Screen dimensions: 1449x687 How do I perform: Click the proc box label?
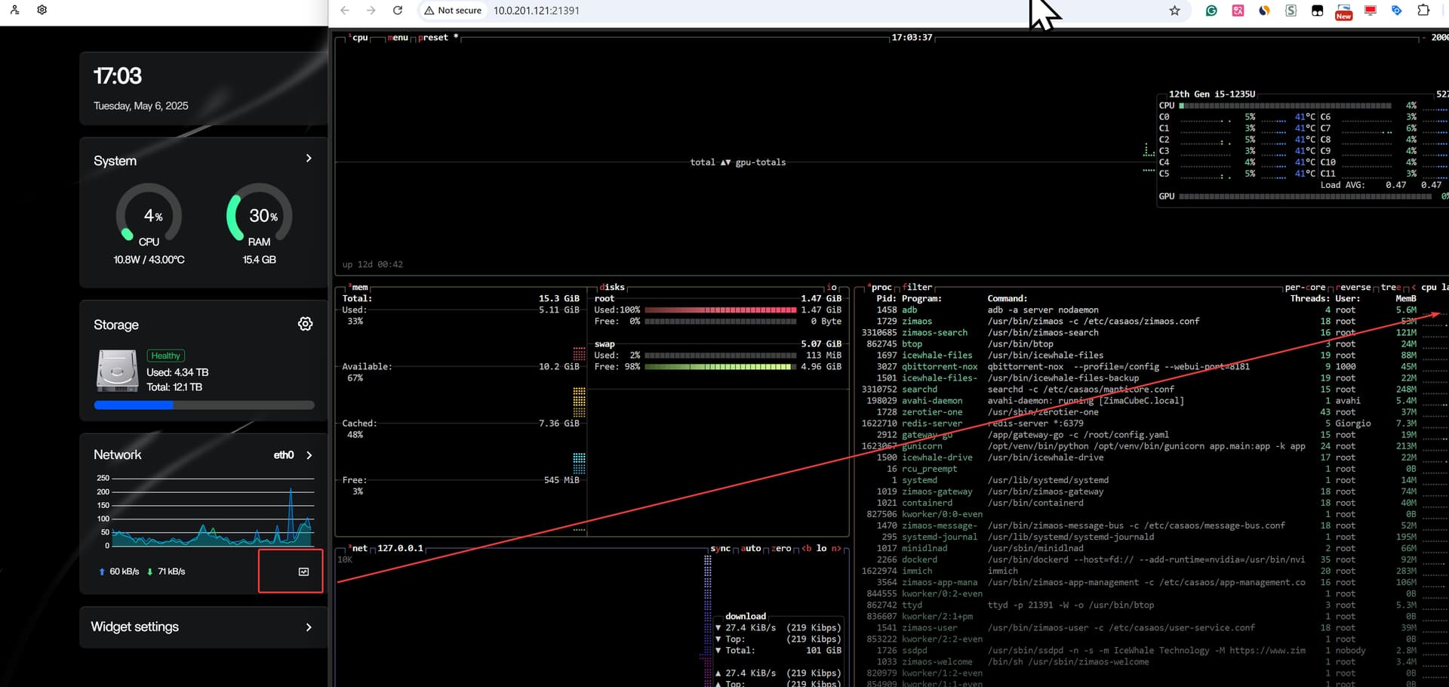coord(879,287)
